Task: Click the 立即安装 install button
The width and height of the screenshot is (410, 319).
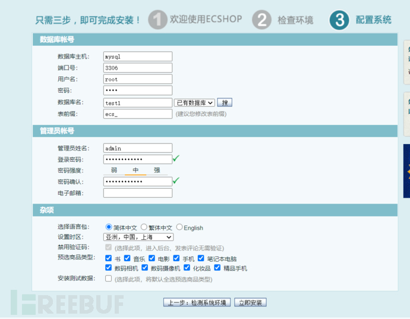Action: pos(250,302)
